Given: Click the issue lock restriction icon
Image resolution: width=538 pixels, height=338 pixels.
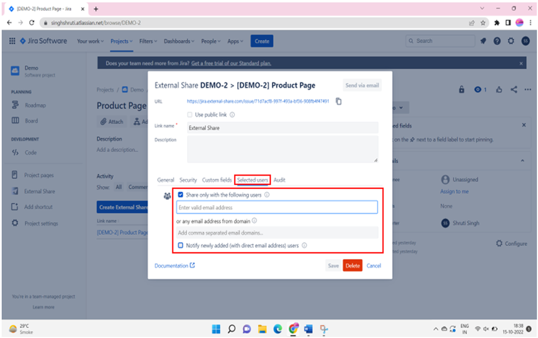Looking at the screenshot, I should pos(461,90).
